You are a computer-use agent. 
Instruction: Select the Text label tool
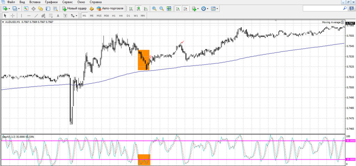(x=58, y=16)
